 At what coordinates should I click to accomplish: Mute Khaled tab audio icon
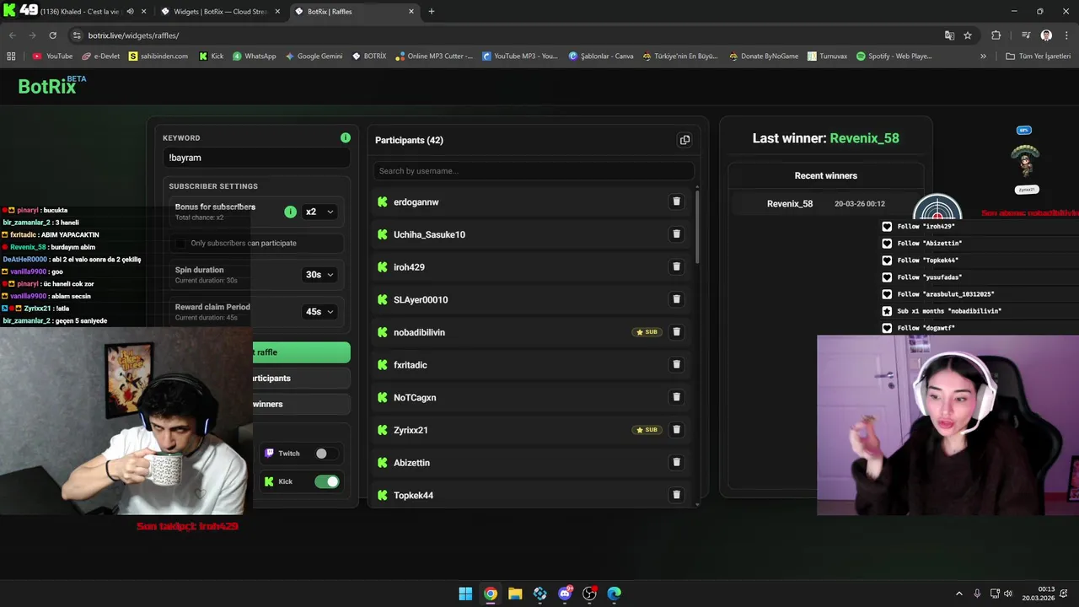pos(130,12)
